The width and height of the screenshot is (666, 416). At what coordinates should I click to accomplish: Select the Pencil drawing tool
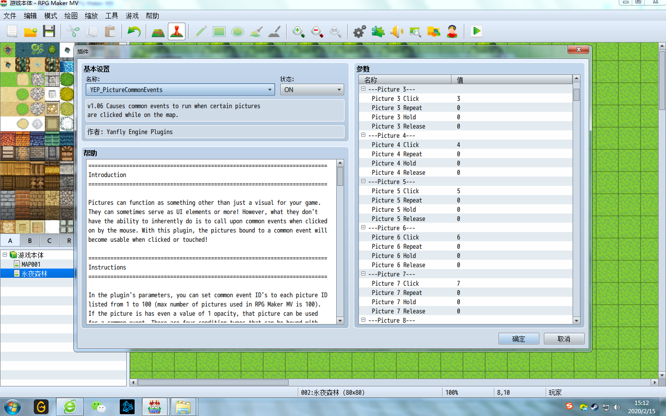point(201,31)
